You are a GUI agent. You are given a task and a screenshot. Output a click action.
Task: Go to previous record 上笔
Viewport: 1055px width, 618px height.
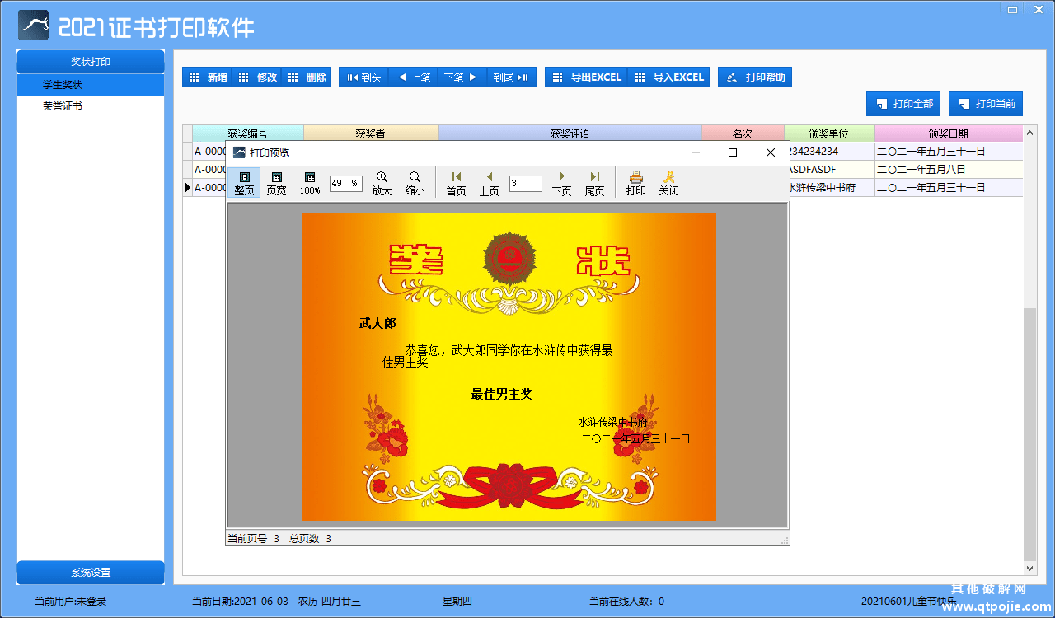pos(413,77)
